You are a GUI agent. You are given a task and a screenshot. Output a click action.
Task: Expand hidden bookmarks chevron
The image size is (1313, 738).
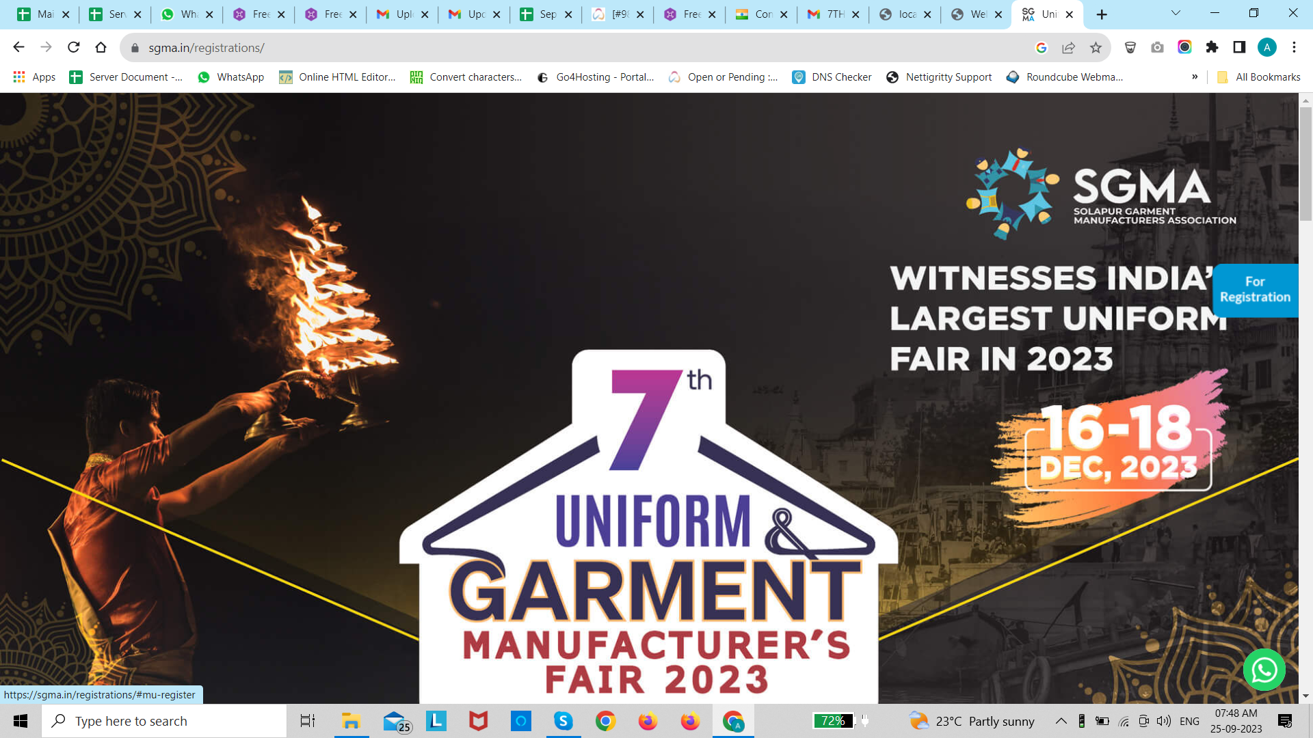1195,77
